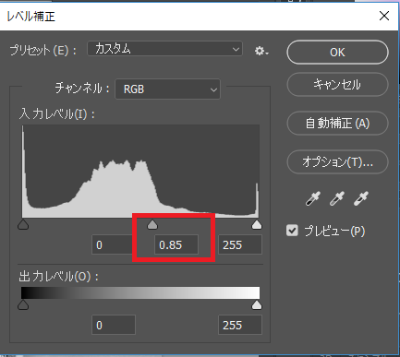Open the チャンネル dropdown showing RGB
The width and height of the screenshot is (400, 357).
168,89
